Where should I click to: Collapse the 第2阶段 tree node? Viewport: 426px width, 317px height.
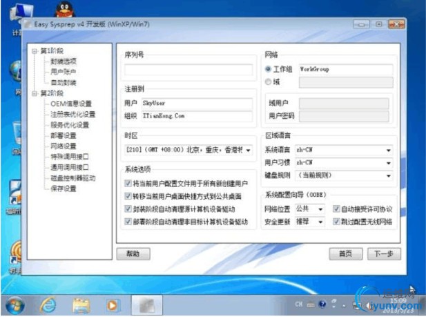pos(35,93)
